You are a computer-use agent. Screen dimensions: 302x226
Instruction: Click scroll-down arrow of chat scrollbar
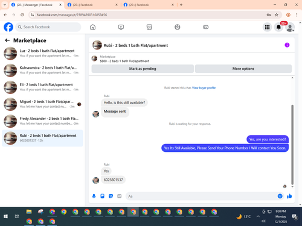click(x=292, y=187)
